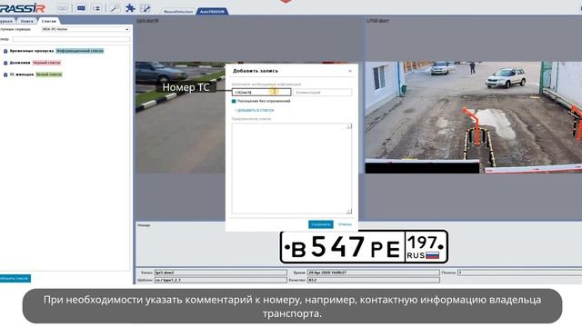
Task: Select the left camera feed with parked car
Action: click(180, 117)
